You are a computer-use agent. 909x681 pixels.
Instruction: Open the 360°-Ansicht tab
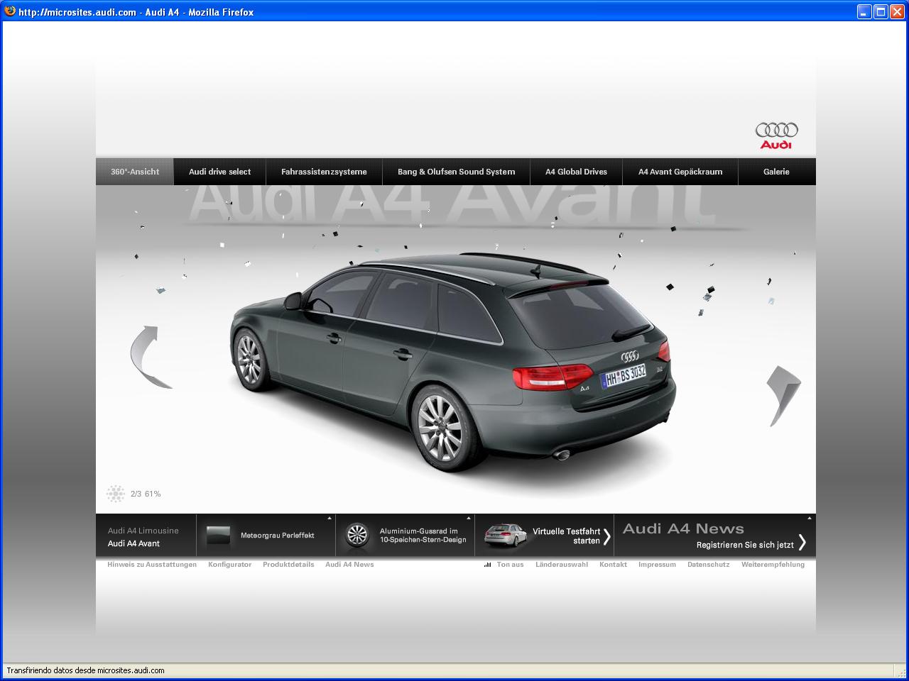pos(135,172)
